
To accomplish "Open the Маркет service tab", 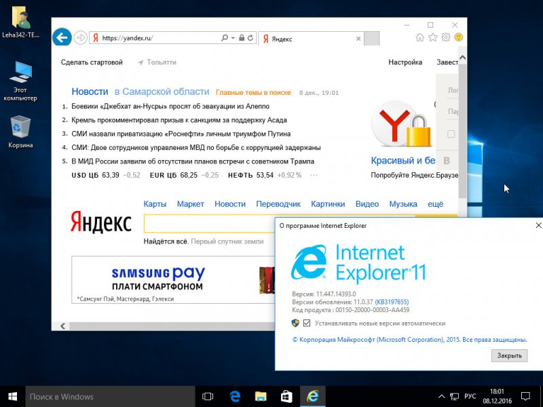I will (191, 204).
